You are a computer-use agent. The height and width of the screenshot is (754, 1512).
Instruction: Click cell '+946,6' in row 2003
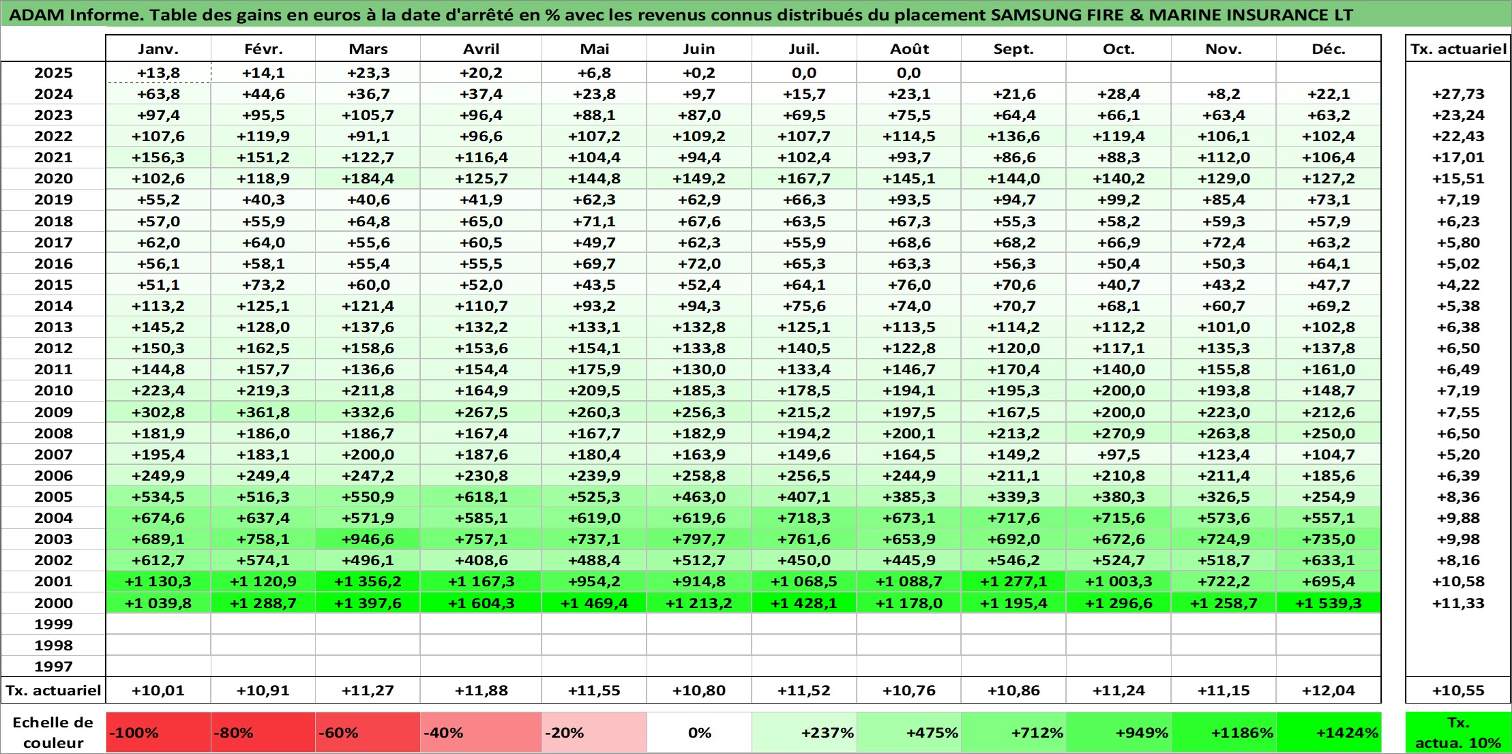[368, 539]
